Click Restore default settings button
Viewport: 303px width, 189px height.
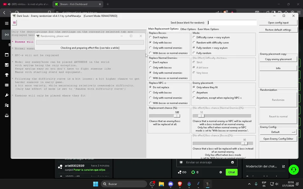278,30
